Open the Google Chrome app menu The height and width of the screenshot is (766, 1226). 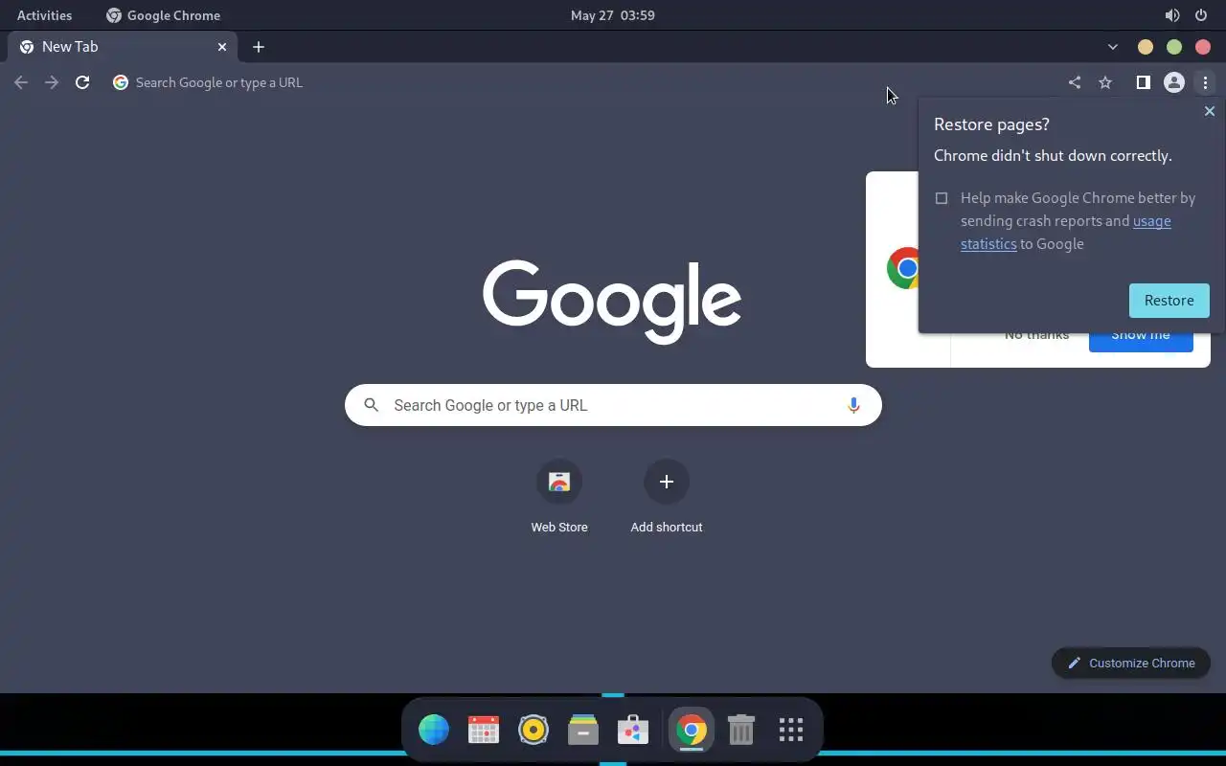coord(163,15)
